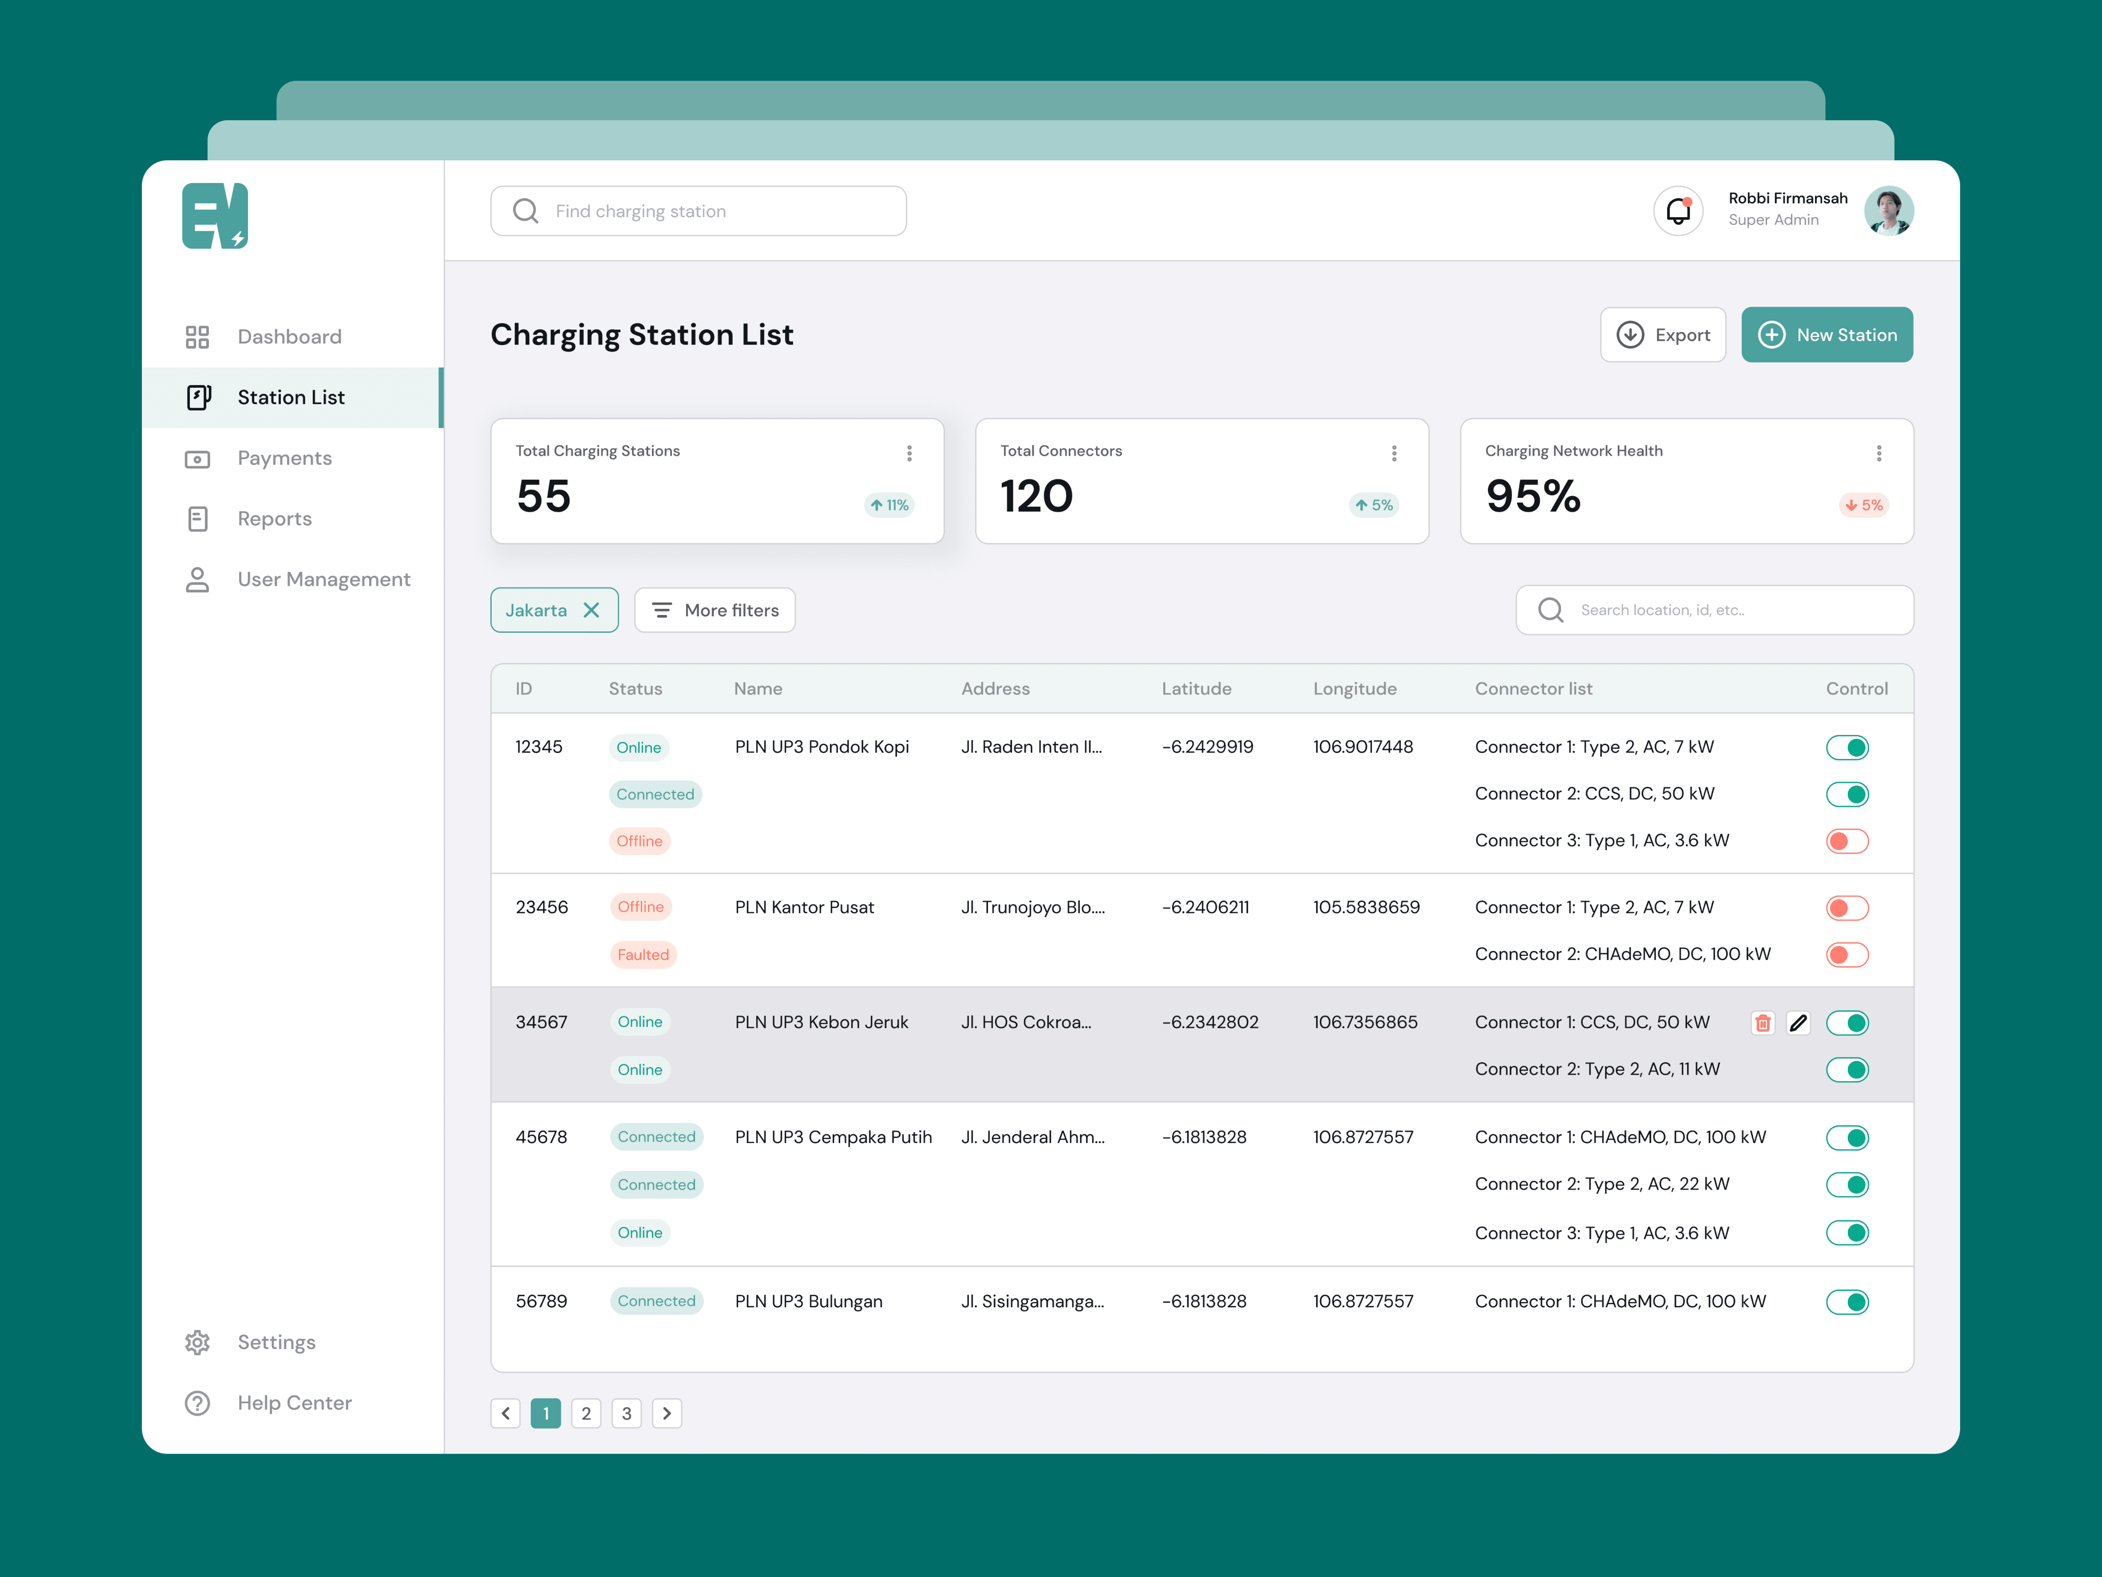Open Reports section
This screenshot has width=2102, height=1577.
click(293, 519)
